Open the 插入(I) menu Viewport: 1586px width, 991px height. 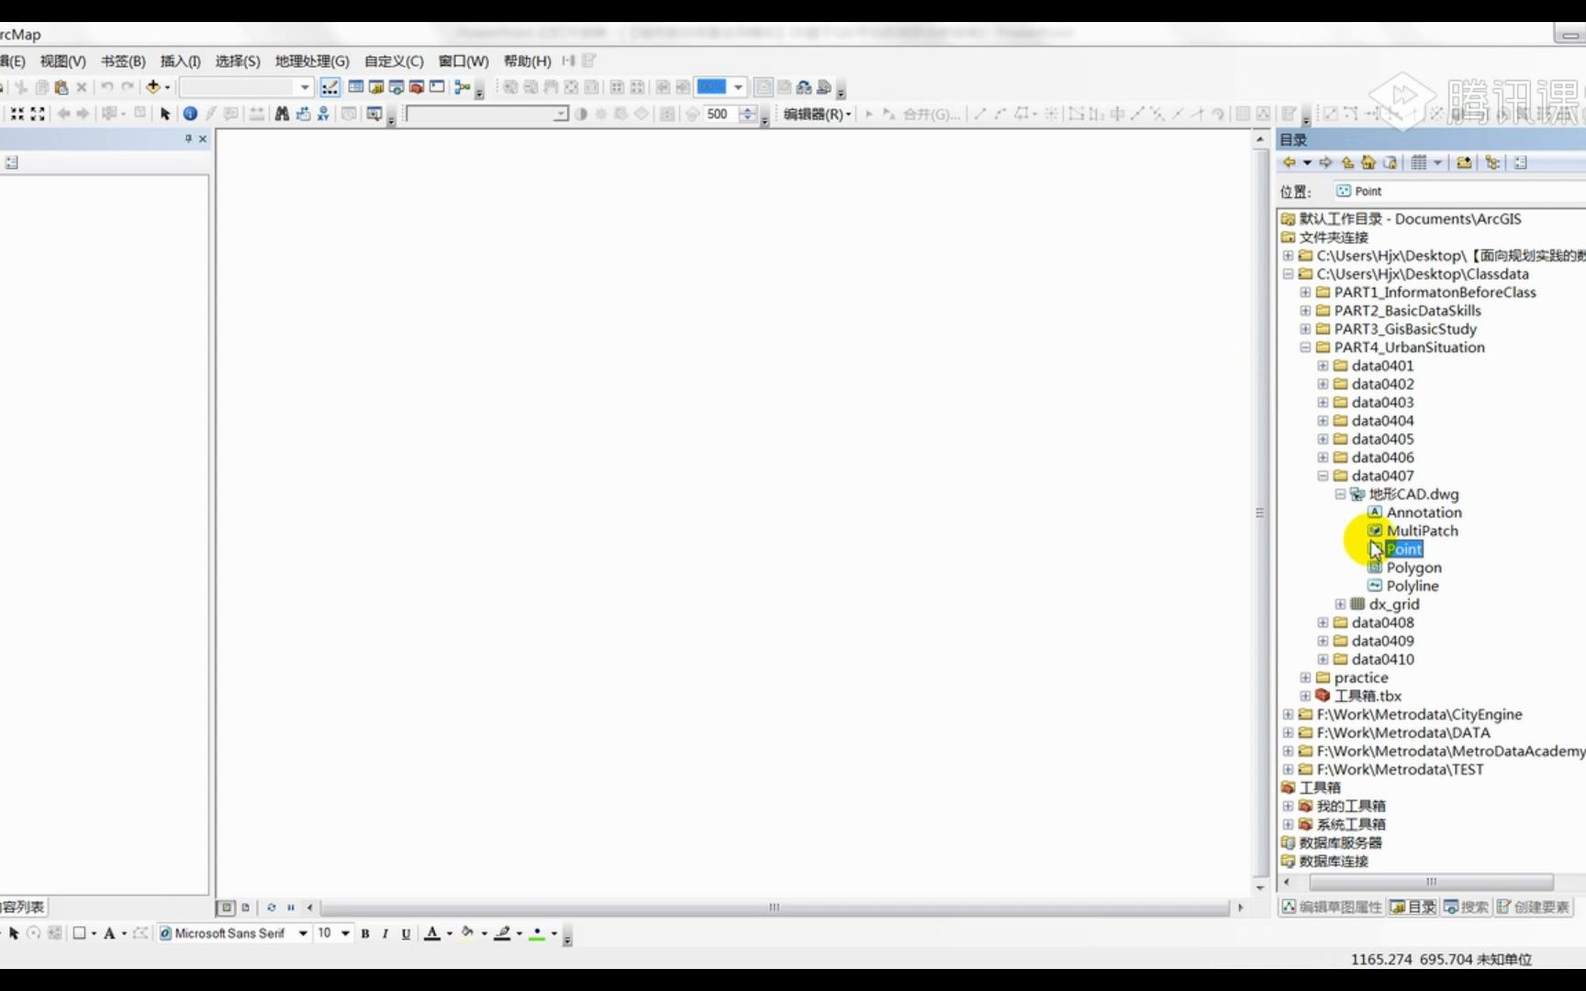click(180, 61)
